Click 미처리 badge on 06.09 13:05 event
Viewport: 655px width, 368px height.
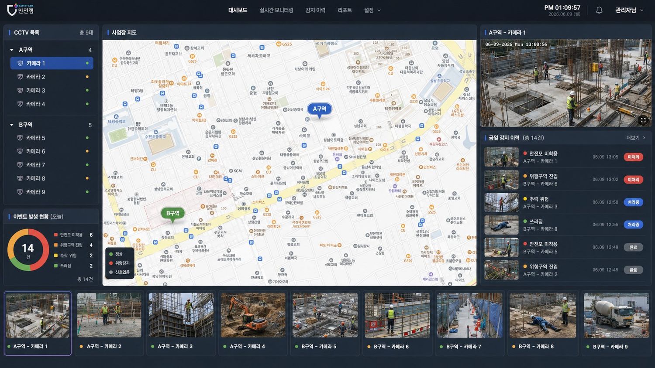pos(633,157)
